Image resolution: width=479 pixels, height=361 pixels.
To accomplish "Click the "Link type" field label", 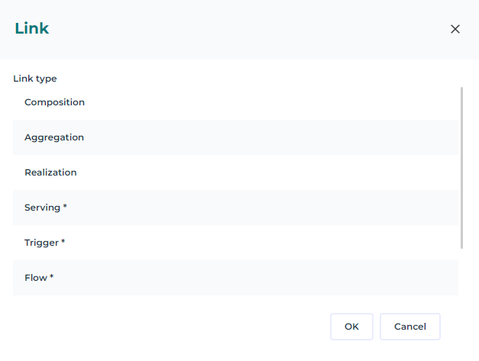I will (x=35, y=79).
